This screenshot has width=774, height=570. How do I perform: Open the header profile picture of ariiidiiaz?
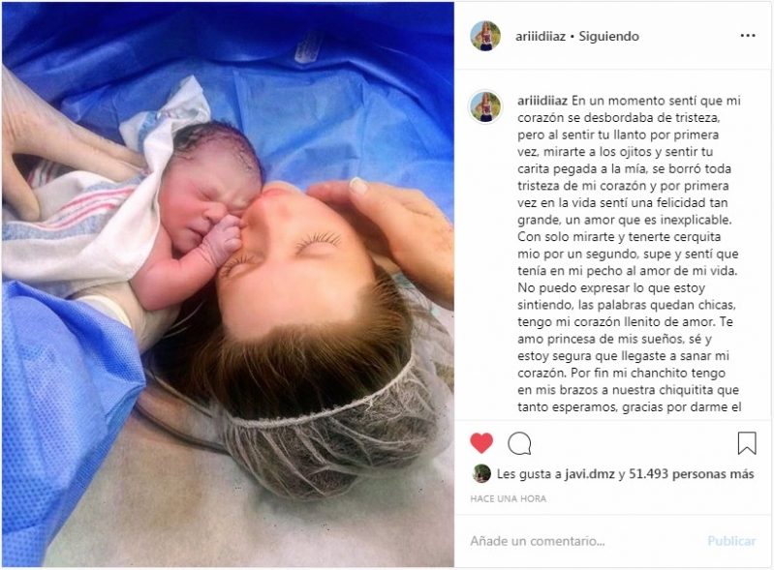tap(485, 36)
